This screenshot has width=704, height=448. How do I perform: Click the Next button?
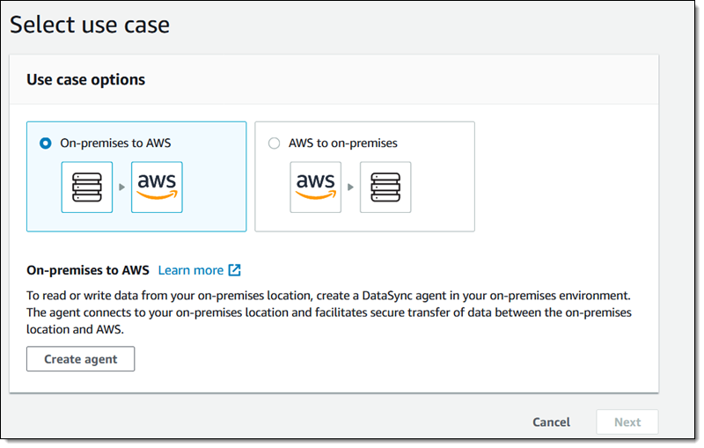click(x=627, y=422)
